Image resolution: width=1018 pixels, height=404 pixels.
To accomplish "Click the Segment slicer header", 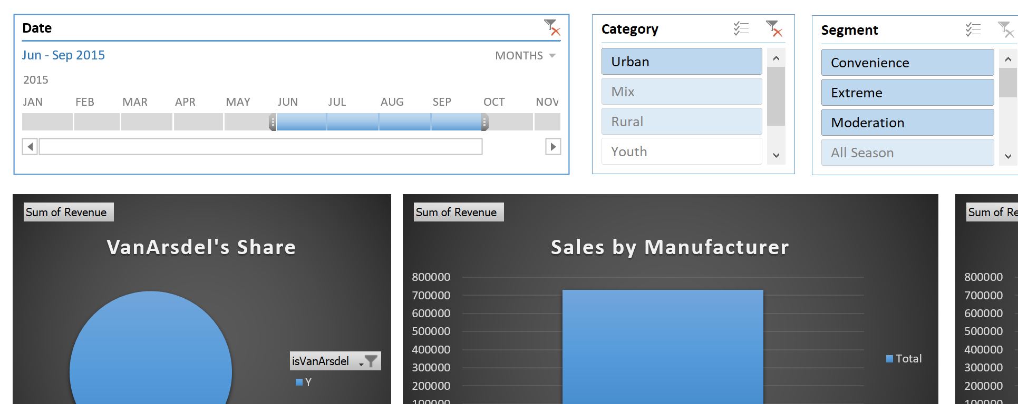I will (849, 30).
